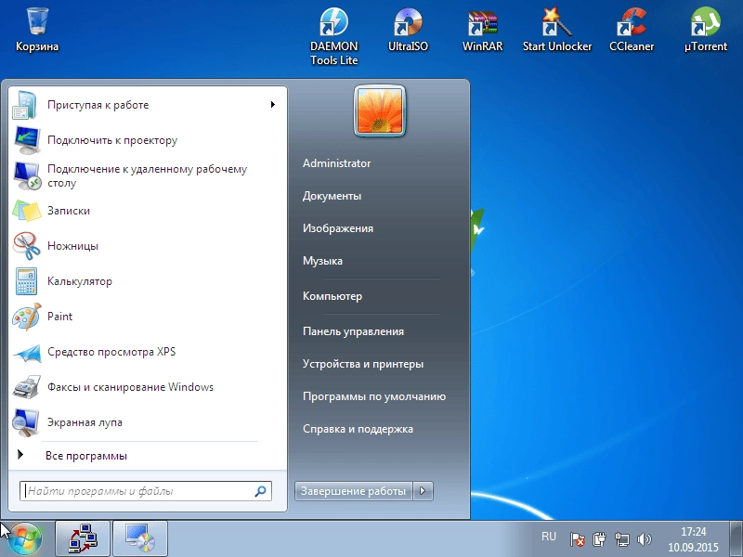
Task: Open the WinRAR desktop shortcut
Action: tap(482, 29)
